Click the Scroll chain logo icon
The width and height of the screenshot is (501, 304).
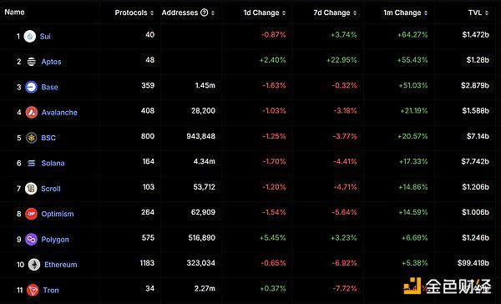(31, 189)
